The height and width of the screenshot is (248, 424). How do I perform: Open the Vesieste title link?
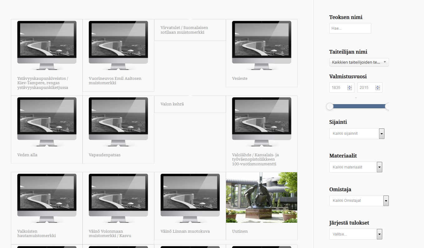click(x=240, y=79)
